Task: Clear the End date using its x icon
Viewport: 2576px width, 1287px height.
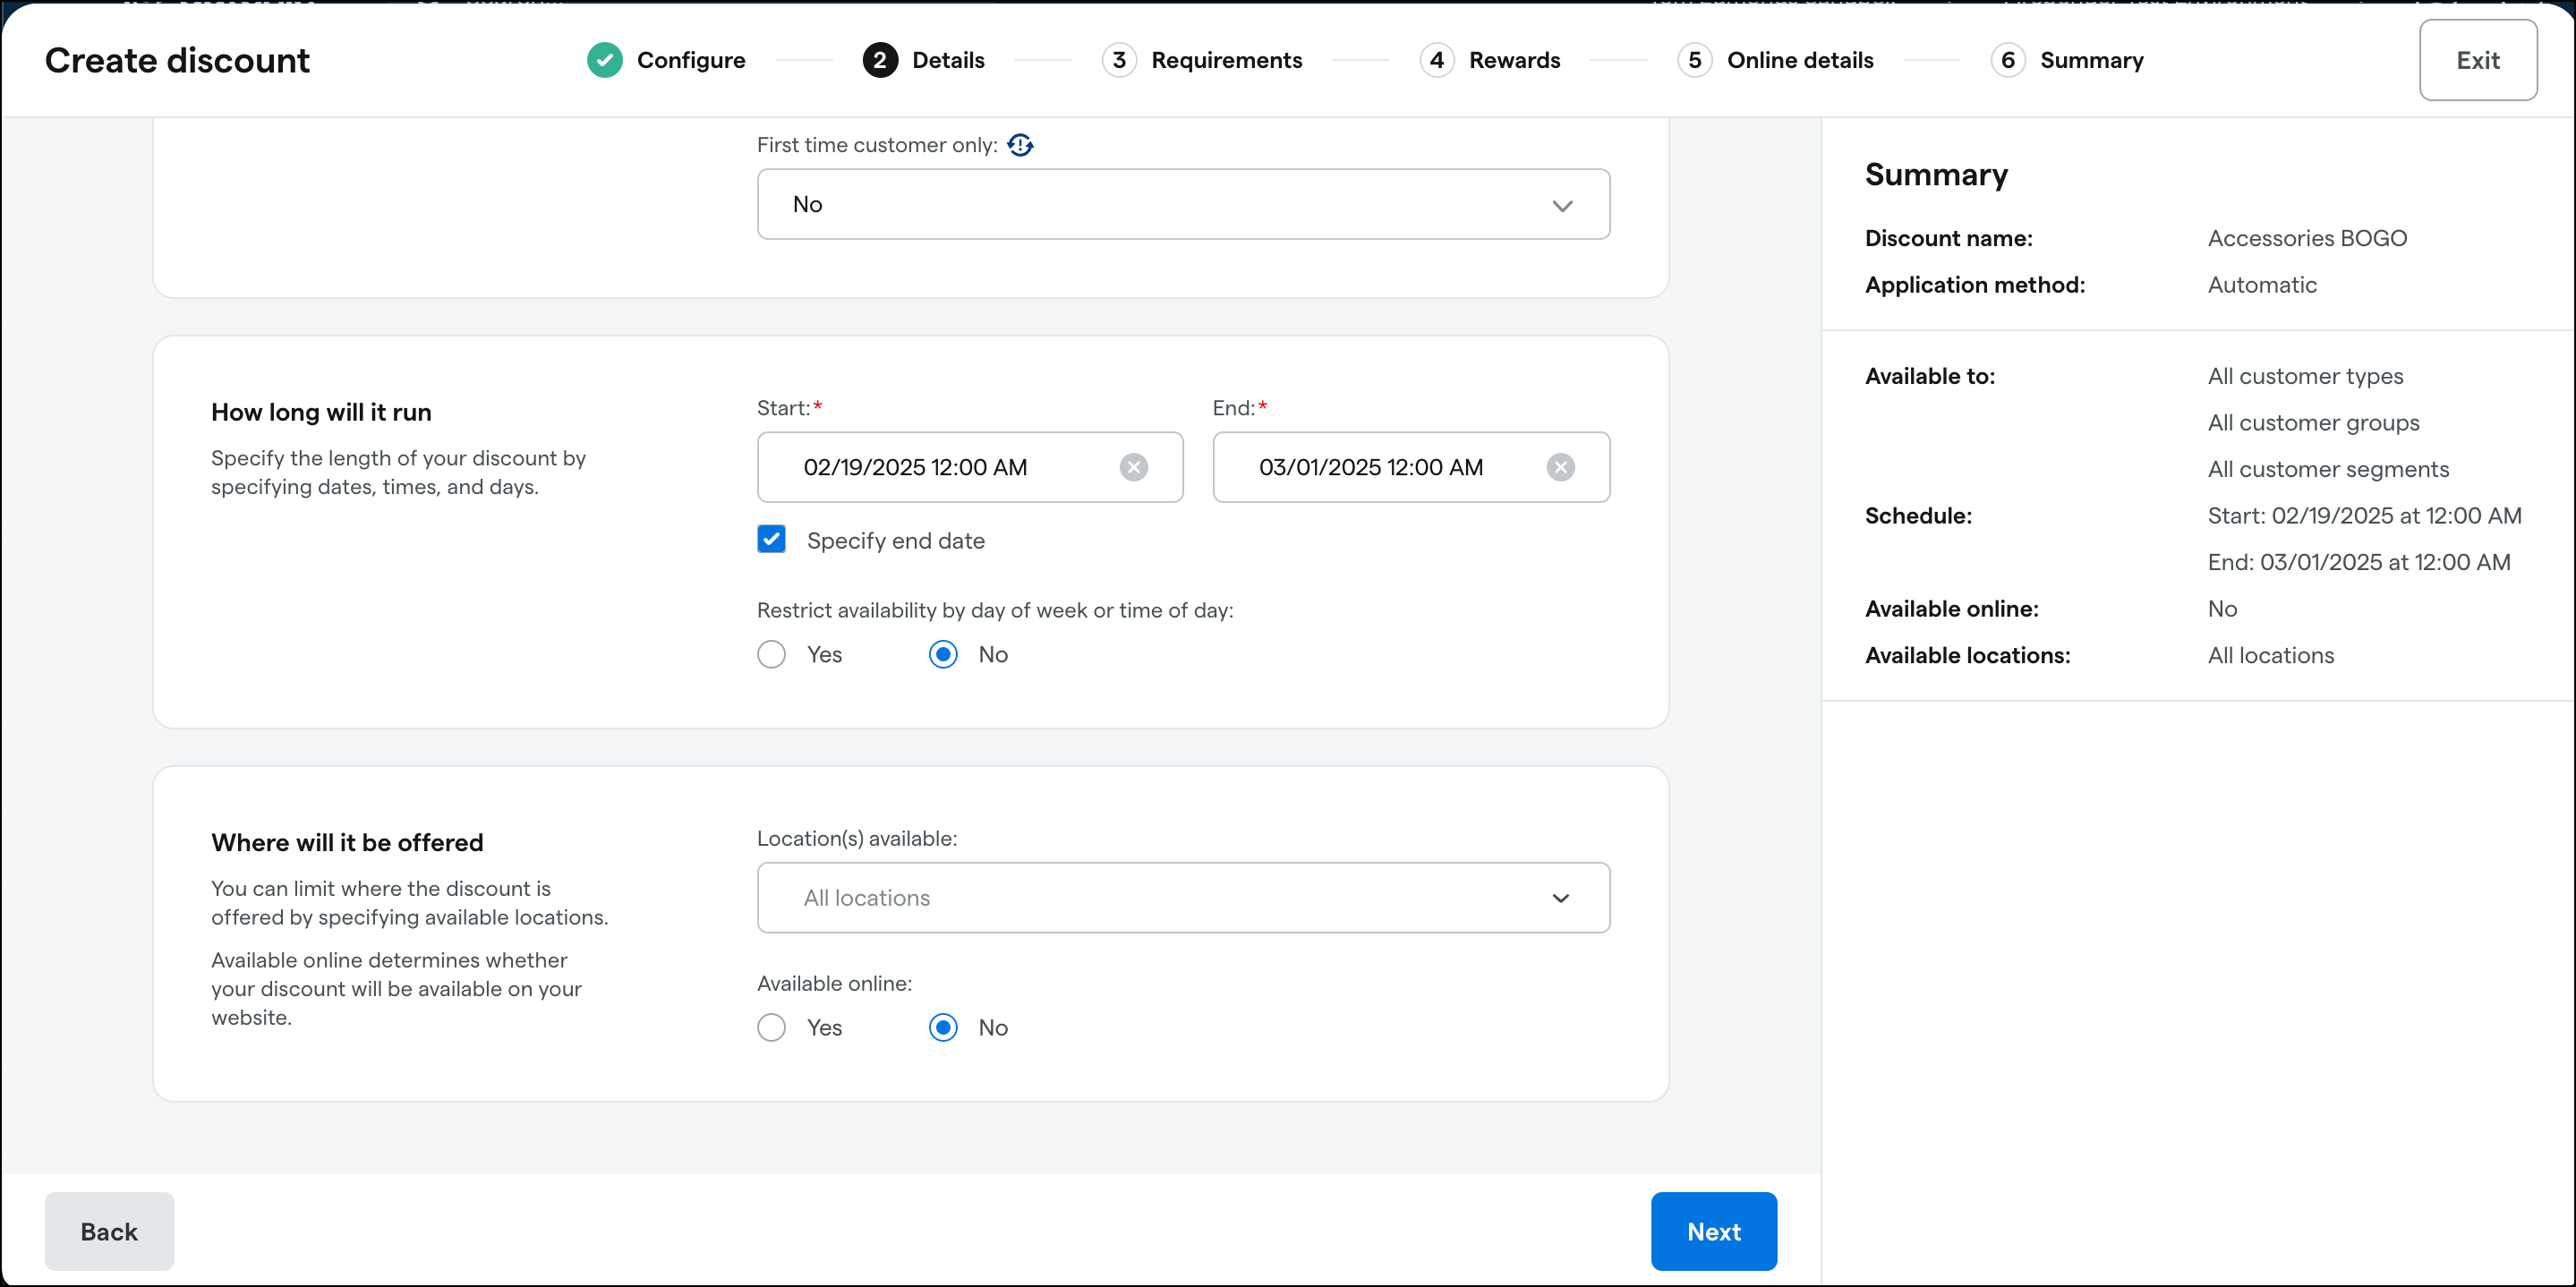Action: pos(1562,467)
